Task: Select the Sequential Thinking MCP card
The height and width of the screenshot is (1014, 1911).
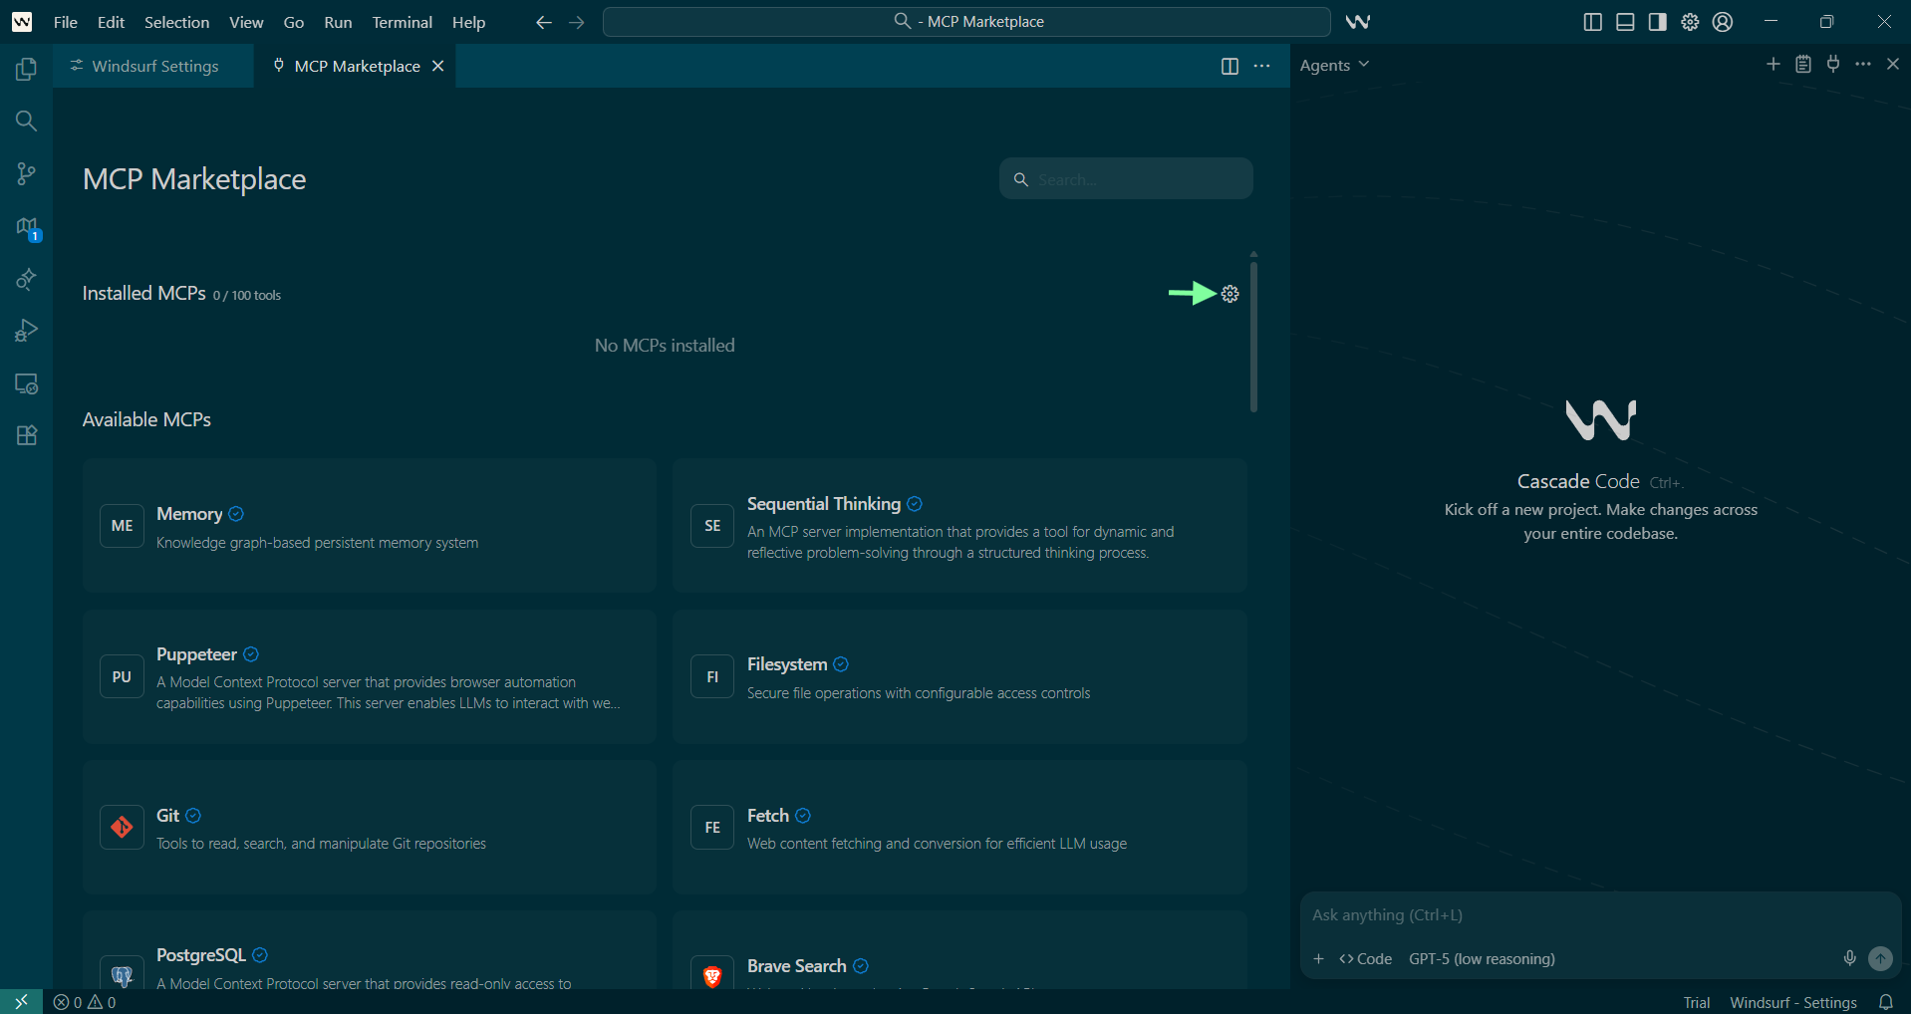Action: [959, 526]
